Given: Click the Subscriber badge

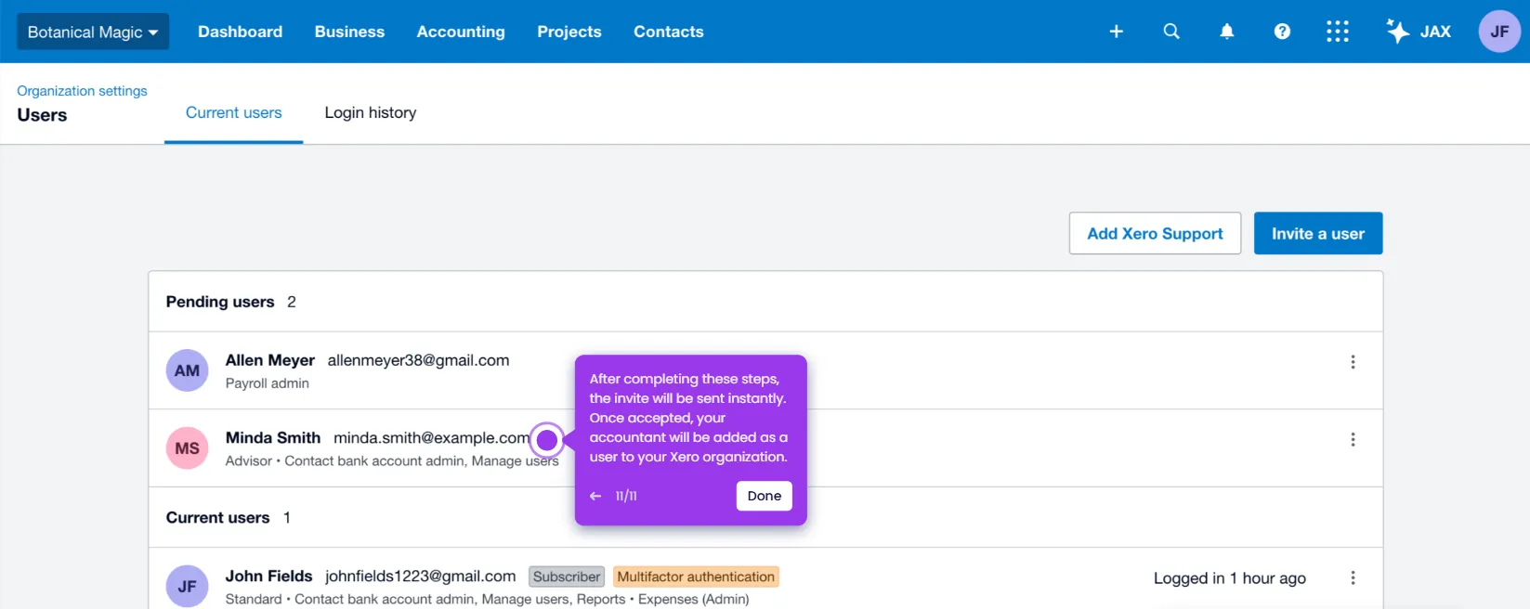Looking at the screenshot, I should [x=567, y=577].
